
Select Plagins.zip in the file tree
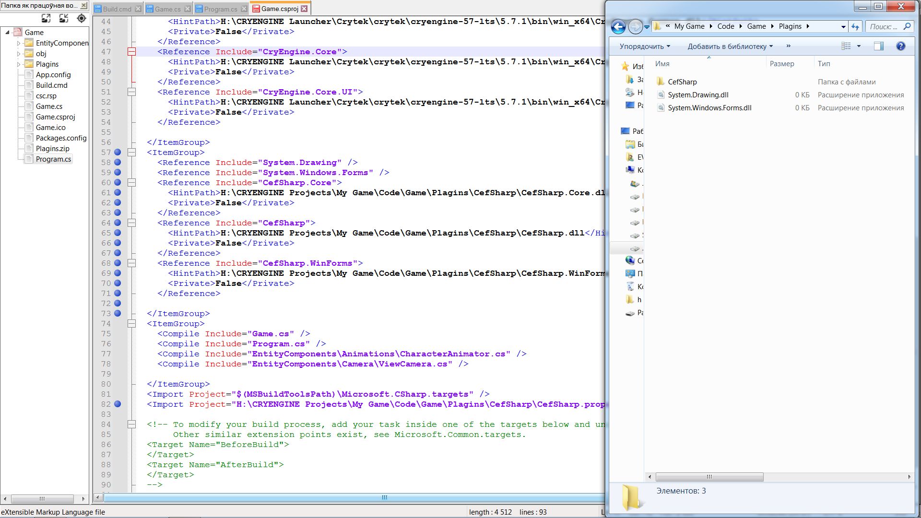click(x=53, y=148)
